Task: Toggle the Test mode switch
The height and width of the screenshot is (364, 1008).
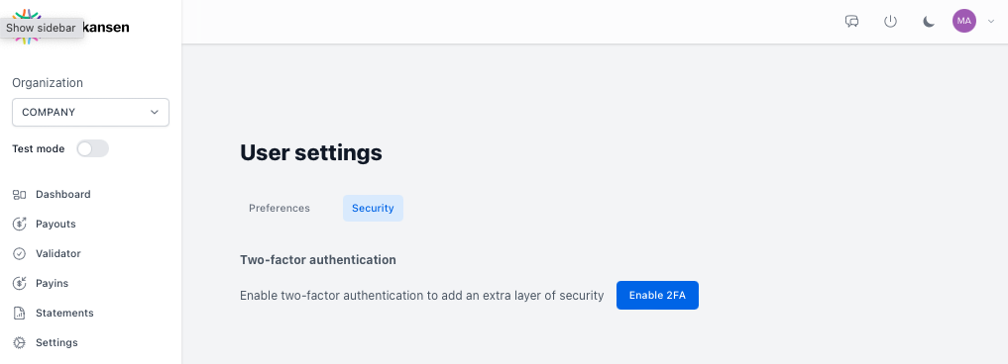Action: point(92,149)
